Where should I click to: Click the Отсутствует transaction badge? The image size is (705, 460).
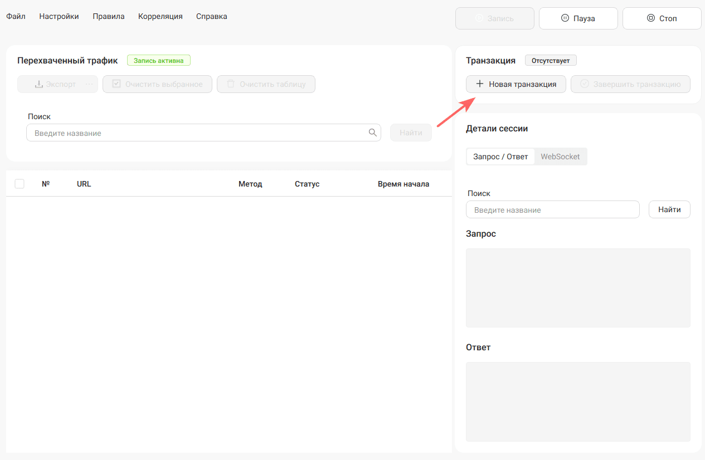(x=551, y=60)
